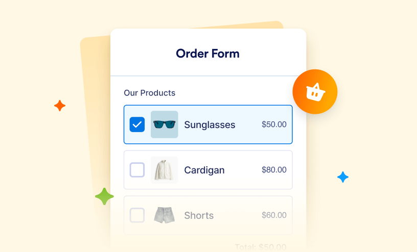
Task: Click the sunglasses product thumbnail
Action: click(164, 124)
